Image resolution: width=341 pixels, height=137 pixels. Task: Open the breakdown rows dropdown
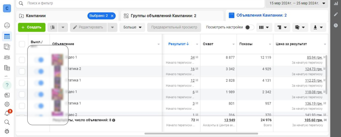pyautogui.click(x=282, y=27)
